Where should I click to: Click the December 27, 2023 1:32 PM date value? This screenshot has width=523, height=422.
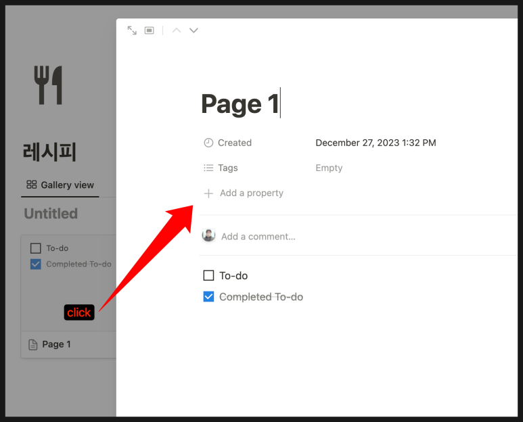tap(376, 143)
